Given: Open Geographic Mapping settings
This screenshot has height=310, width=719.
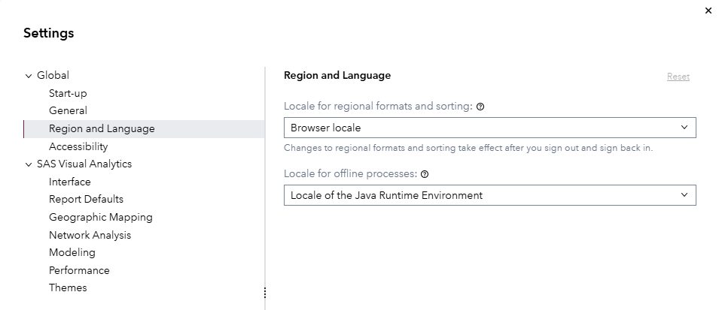Looking at the screenshot, I should click(x=101, y=217).
